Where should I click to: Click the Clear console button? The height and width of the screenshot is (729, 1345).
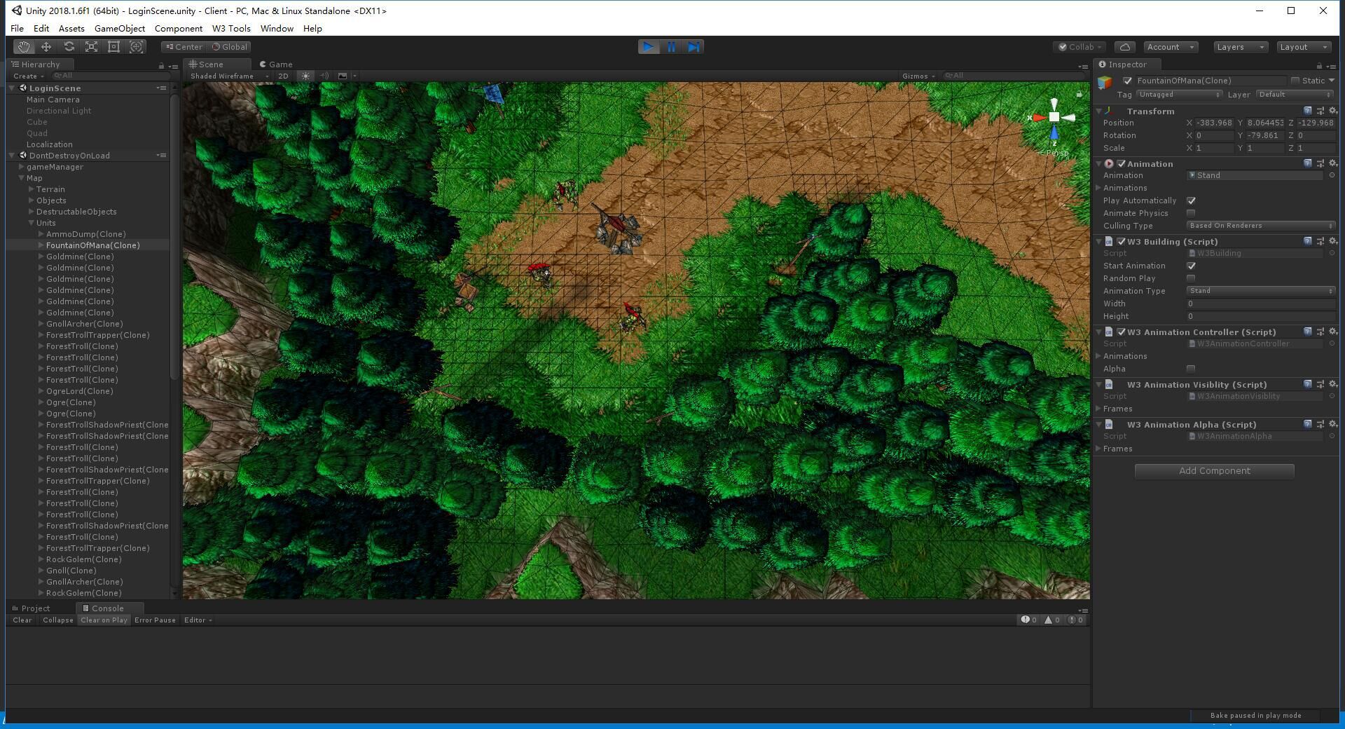pyautogui.click(x=22, y=620)
